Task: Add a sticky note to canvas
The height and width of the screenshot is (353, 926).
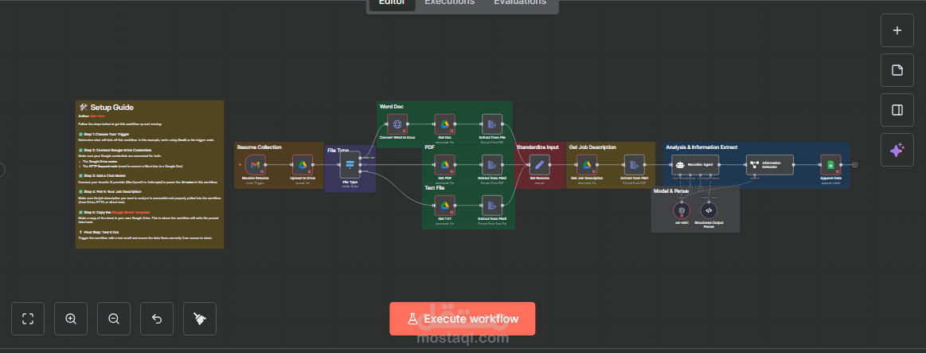Action: [x=897, y=70]
